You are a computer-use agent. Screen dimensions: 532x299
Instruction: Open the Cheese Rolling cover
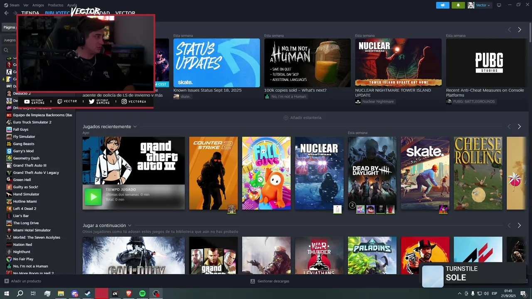tap(478, 173)
